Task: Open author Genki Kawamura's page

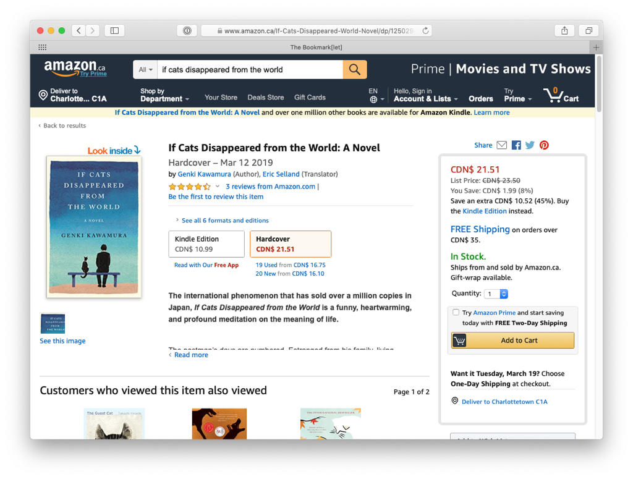Action: point(204,174)
